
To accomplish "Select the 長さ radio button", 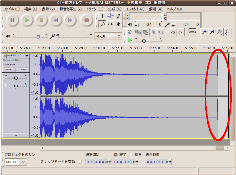I will point(131,155).
